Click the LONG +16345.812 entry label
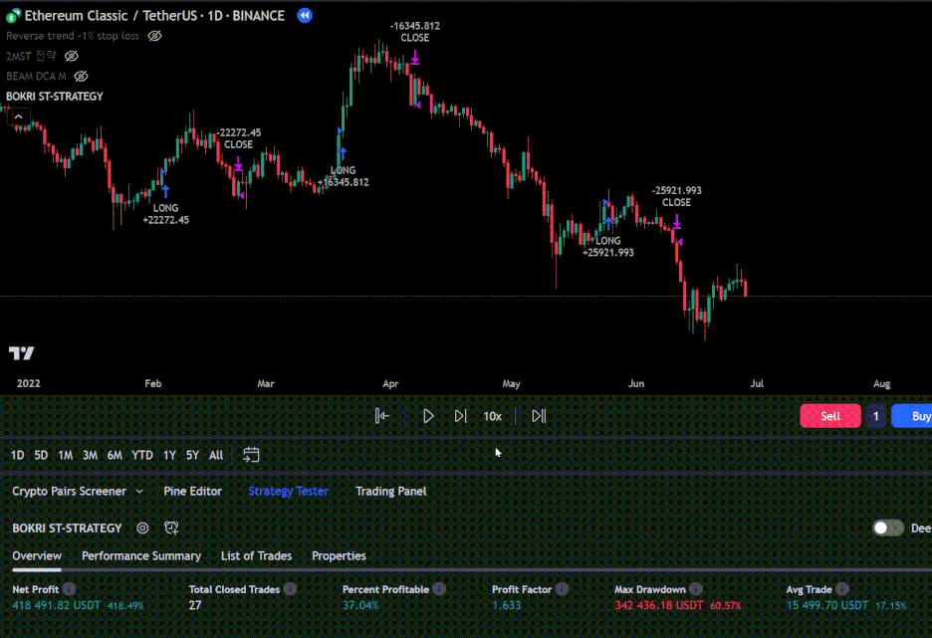The height and width of the screenshot is (638, 932). coord(344,176)
